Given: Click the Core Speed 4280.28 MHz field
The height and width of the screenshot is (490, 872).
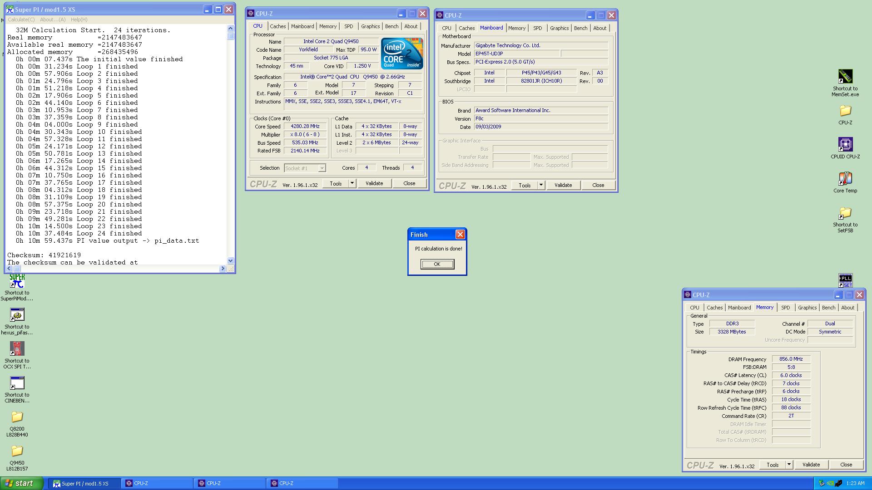Looking at the screenshot, I should click(x=305, y=127).
